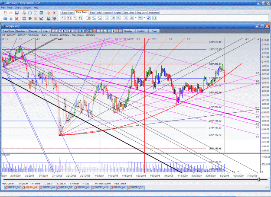Click the Text button in chart toolbar

(x=154, y=31)
